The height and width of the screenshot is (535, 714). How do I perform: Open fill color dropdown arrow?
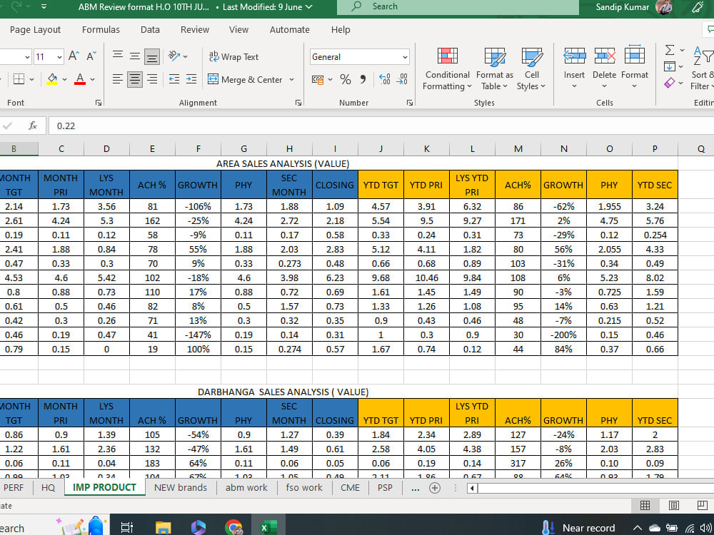pos(65,80)
